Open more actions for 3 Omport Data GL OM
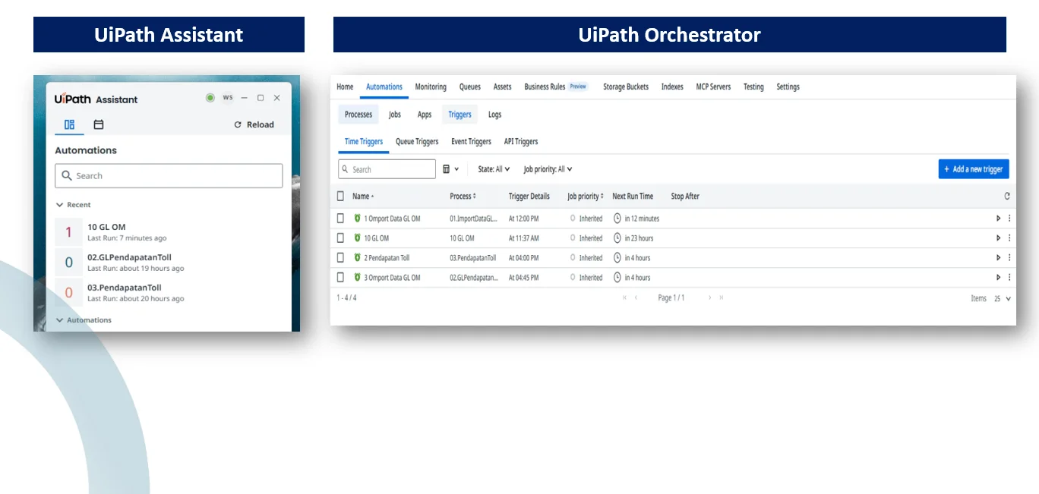 pos(1009,278)
